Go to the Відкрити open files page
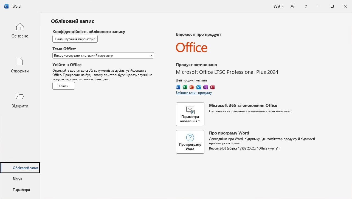This screenshot has height=199, width=352. tap(20, 101)
